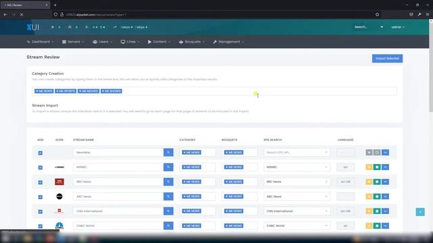Click the network throughput graph icon

(115, 27)
